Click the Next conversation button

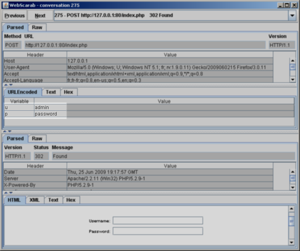pyautogui.click(x=40, y=16)
